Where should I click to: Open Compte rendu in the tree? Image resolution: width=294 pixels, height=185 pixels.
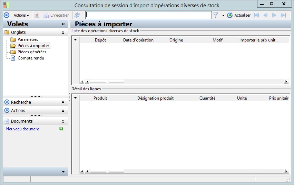(x=31, y=58)
